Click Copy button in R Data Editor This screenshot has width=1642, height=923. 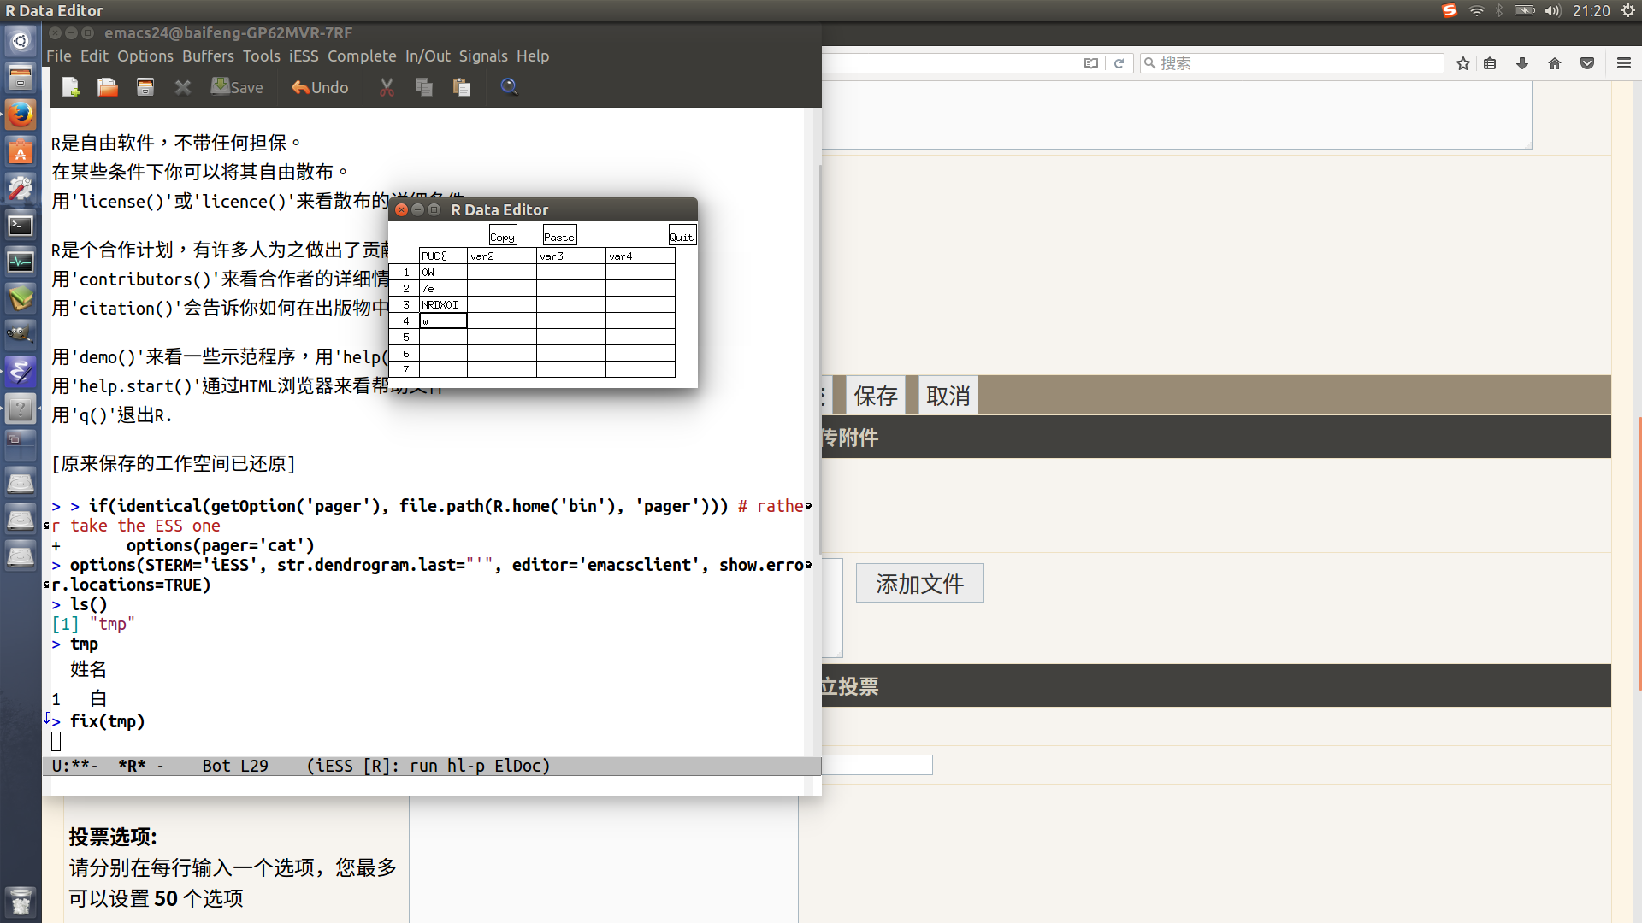pos(503,235)
